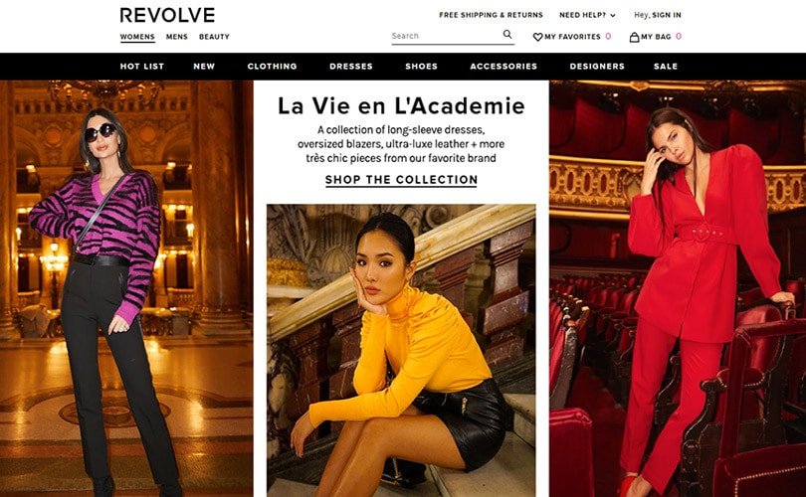The image size is (806, 497).
Task: Go to the Sale section
Action: coord(666,67)
